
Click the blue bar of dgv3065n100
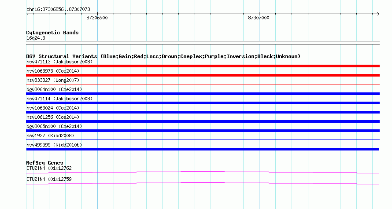pyautogui.click(x=203, y=131)
